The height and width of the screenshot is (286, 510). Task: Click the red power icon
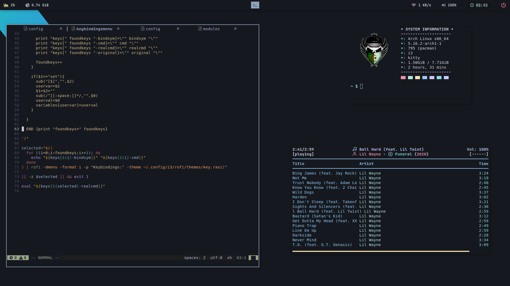pos(503,5)
